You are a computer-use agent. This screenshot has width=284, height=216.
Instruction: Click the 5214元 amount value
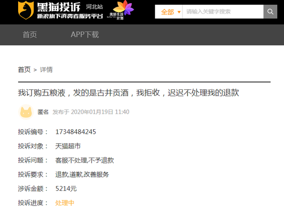point(66,189)
